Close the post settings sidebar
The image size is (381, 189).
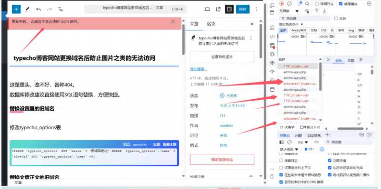point(252,24)
